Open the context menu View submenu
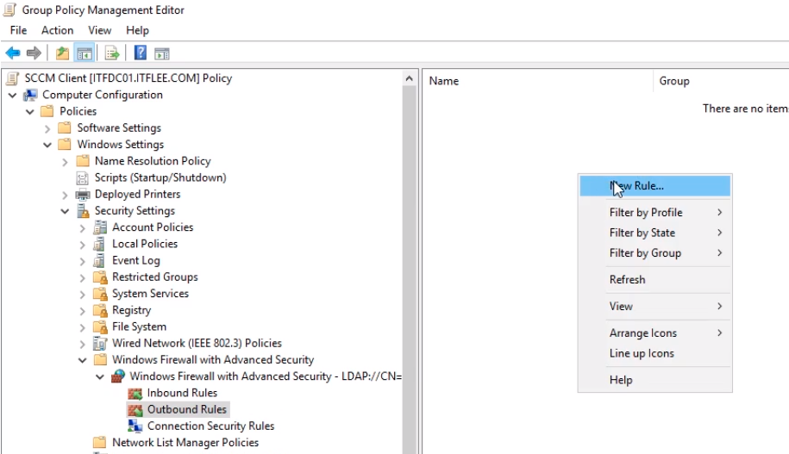This screenshot has height=454, width=789. (655, 306)
